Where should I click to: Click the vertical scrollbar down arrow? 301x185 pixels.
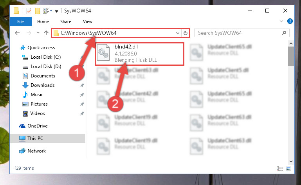point(291,162)
